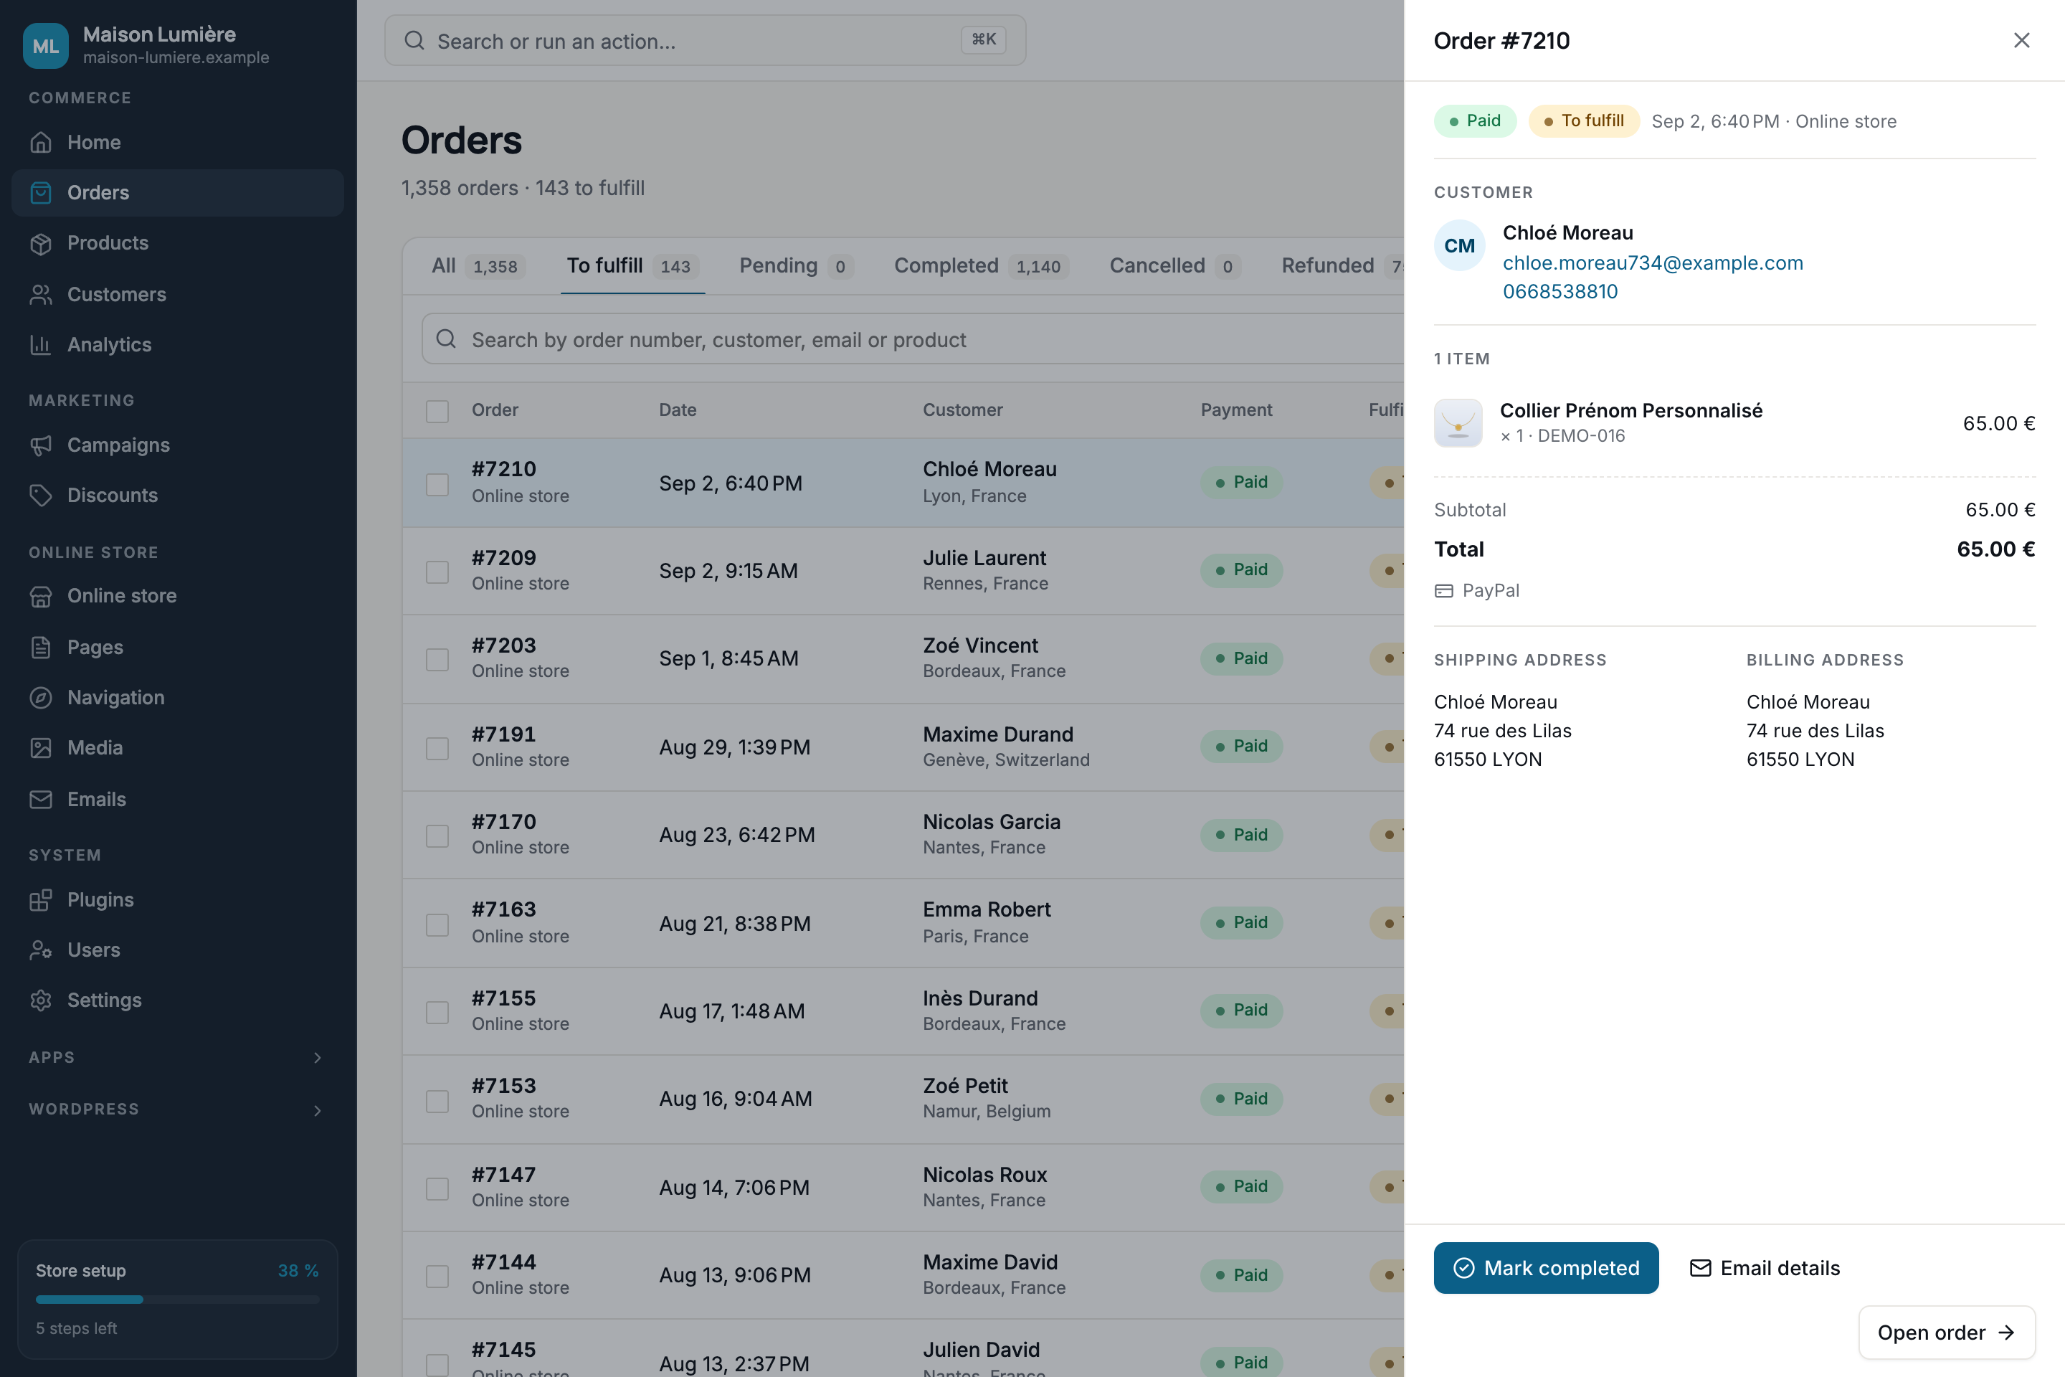Check the box for order #7210

[x=437, y=484]
